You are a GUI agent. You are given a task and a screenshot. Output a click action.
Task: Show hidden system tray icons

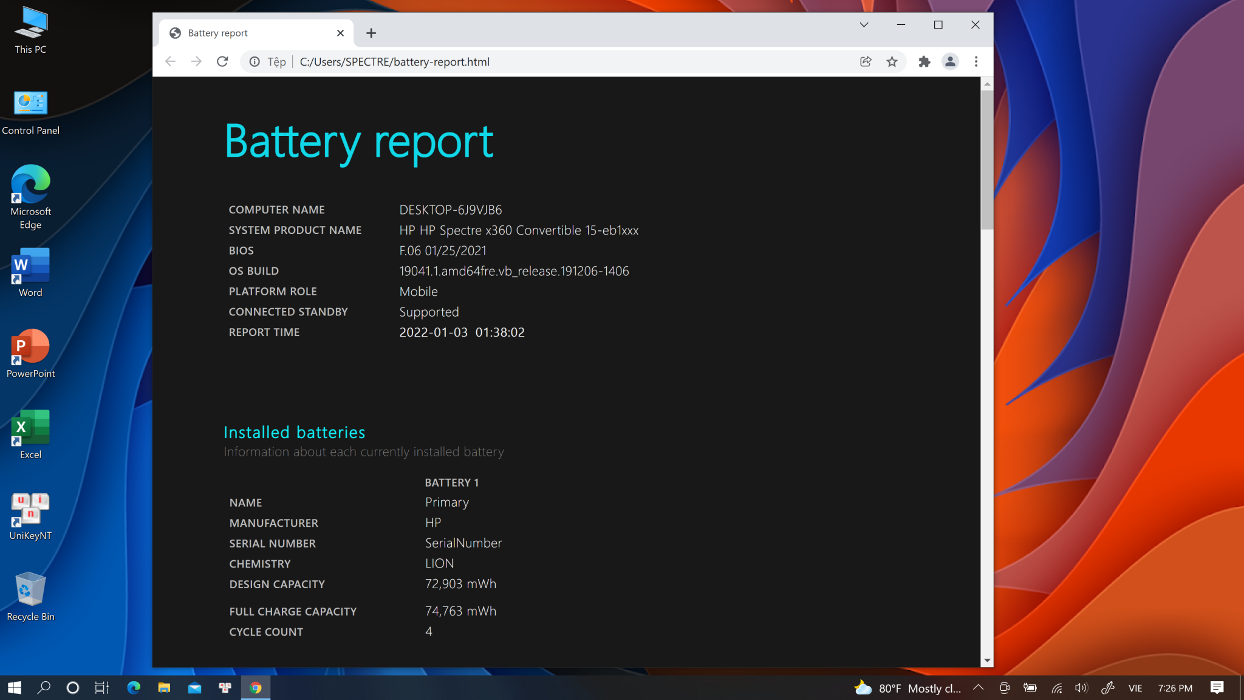pos(978,687)
